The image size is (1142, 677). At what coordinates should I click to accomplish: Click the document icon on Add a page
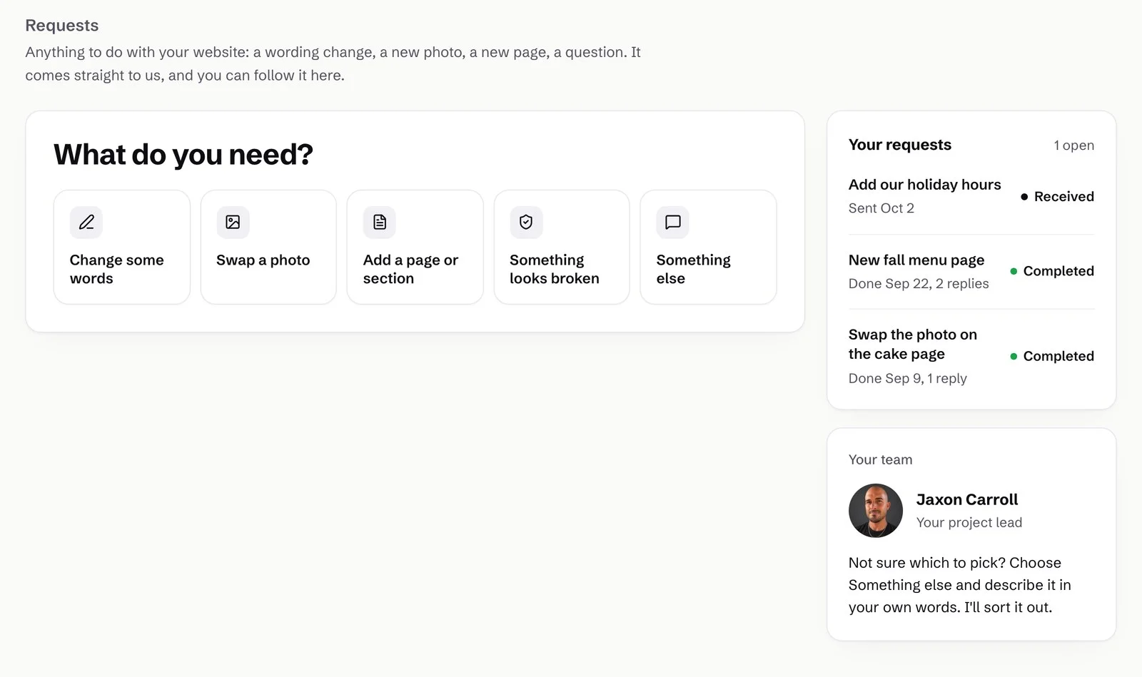pyautogui.click(x=380, y=222)
